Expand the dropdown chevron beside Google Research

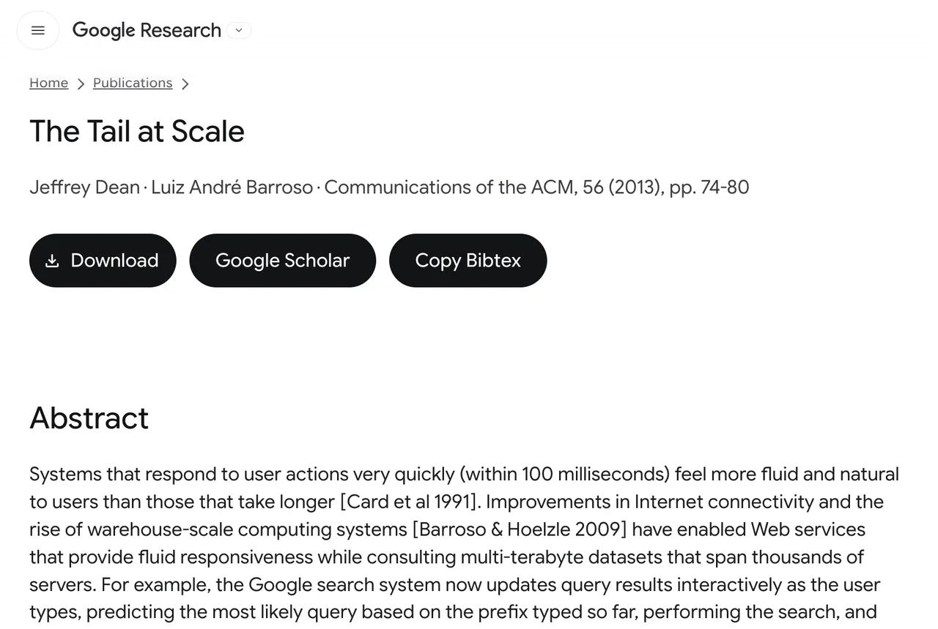[x=239, y=30]
